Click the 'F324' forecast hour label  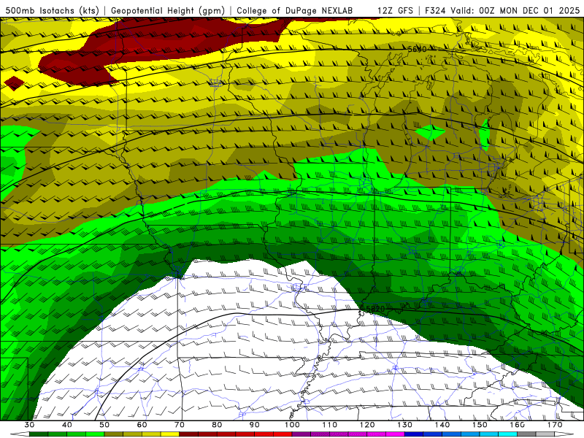pyautogui.click(x=435, y=10)
